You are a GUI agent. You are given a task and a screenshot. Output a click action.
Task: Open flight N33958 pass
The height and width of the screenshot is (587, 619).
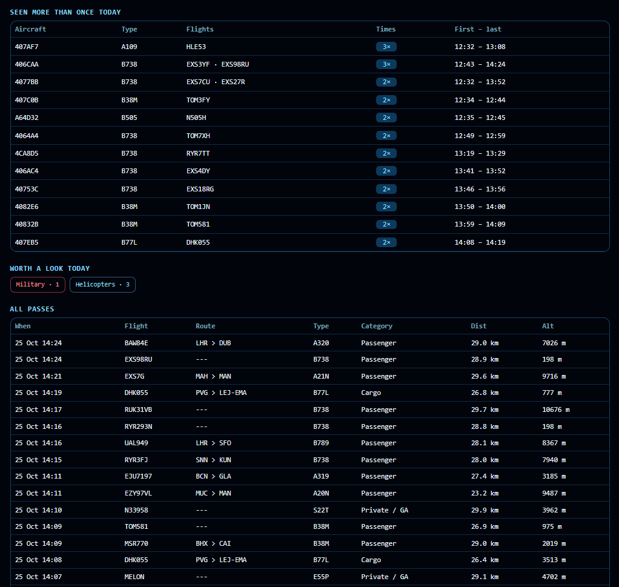[x=310, y=510]
